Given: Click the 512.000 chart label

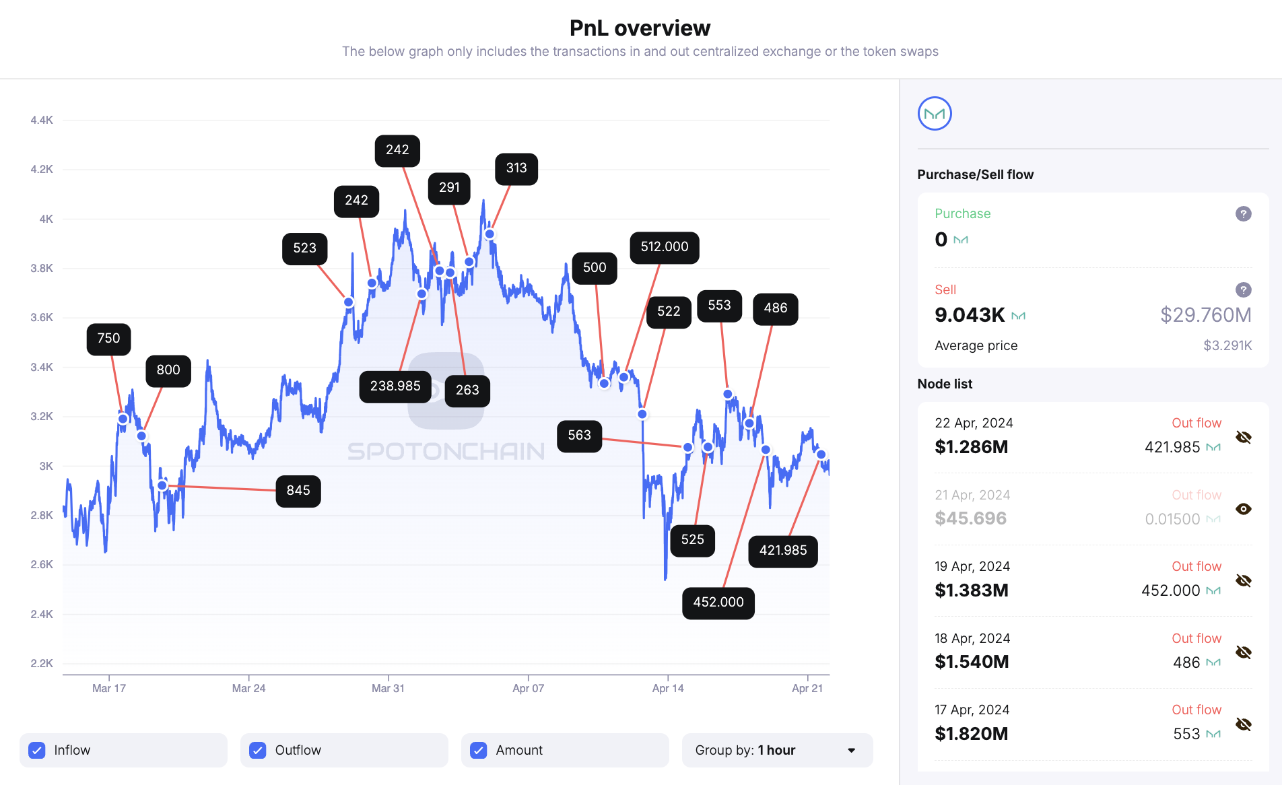Looking at the screenshot, I should point(665,247).
